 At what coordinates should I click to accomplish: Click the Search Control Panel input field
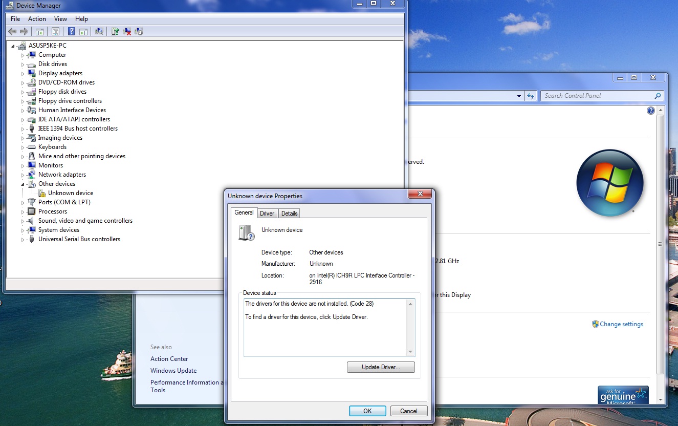pos(602,96)
